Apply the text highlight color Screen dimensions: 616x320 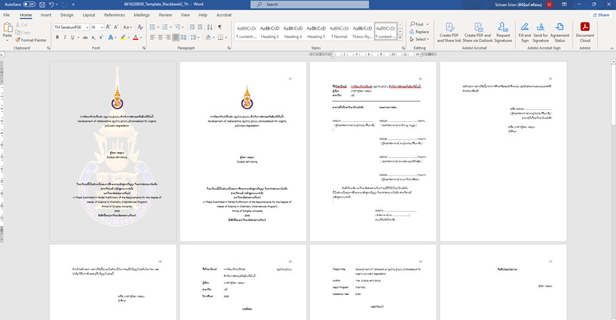point(124,38)
